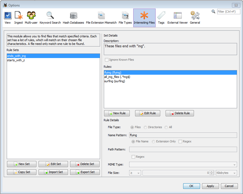Select the Directories file type radio button
This screenshot has height=194, width=243.
tap(146, 127)
